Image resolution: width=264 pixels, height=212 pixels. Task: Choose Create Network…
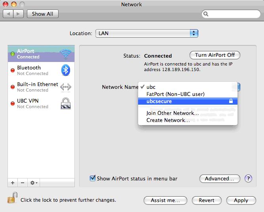[x=188, y=120]
